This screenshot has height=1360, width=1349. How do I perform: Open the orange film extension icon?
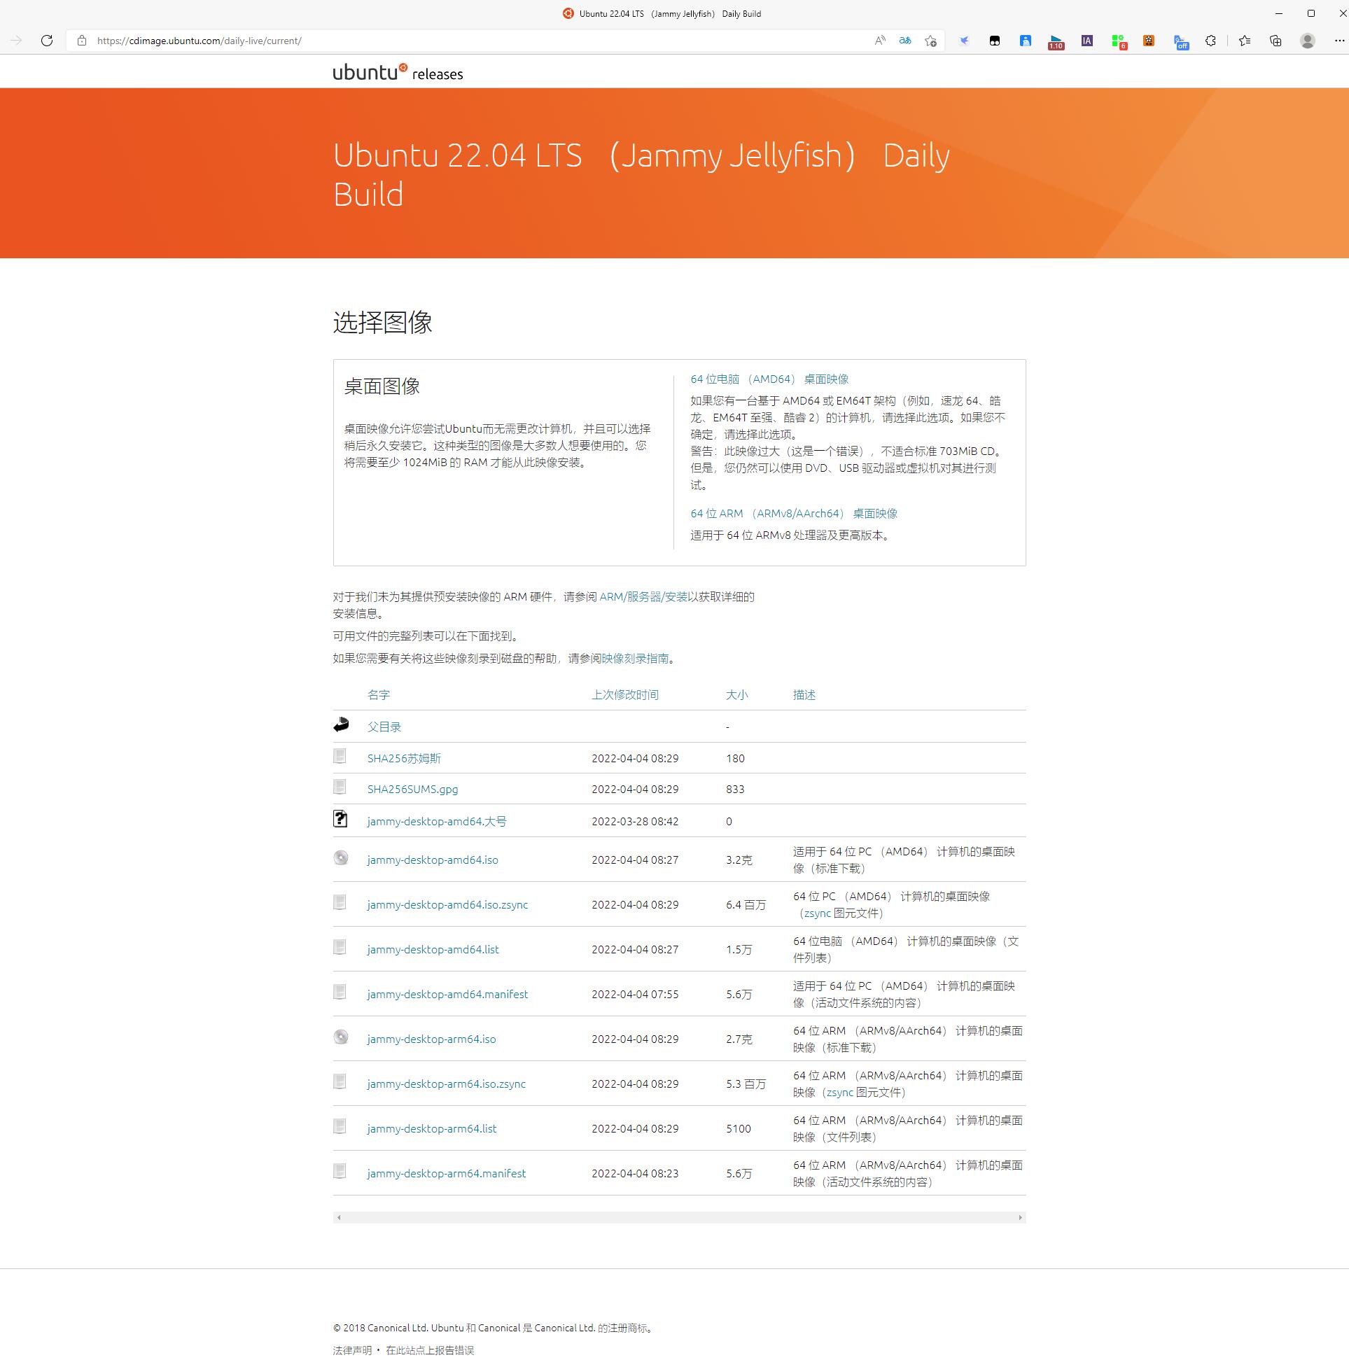pyautogui.click(x=1149, y=41)
